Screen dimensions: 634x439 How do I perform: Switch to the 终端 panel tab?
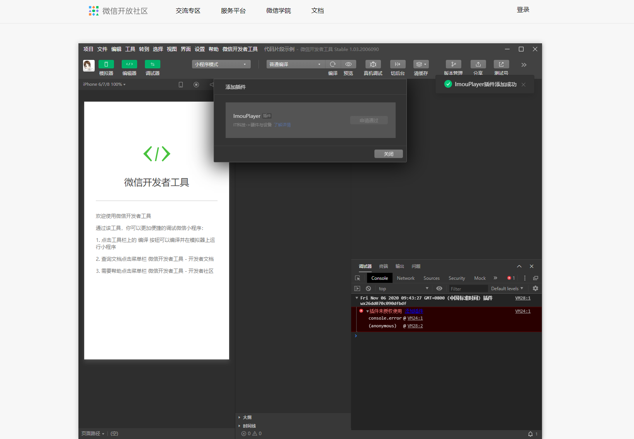(x=384, y=266)
